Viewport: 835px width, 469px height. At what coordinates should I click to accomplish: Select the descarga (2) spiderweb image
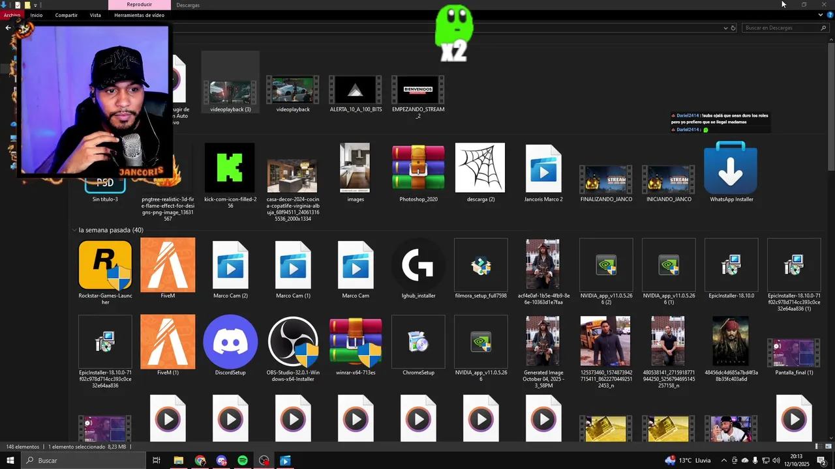click(480, 167)
